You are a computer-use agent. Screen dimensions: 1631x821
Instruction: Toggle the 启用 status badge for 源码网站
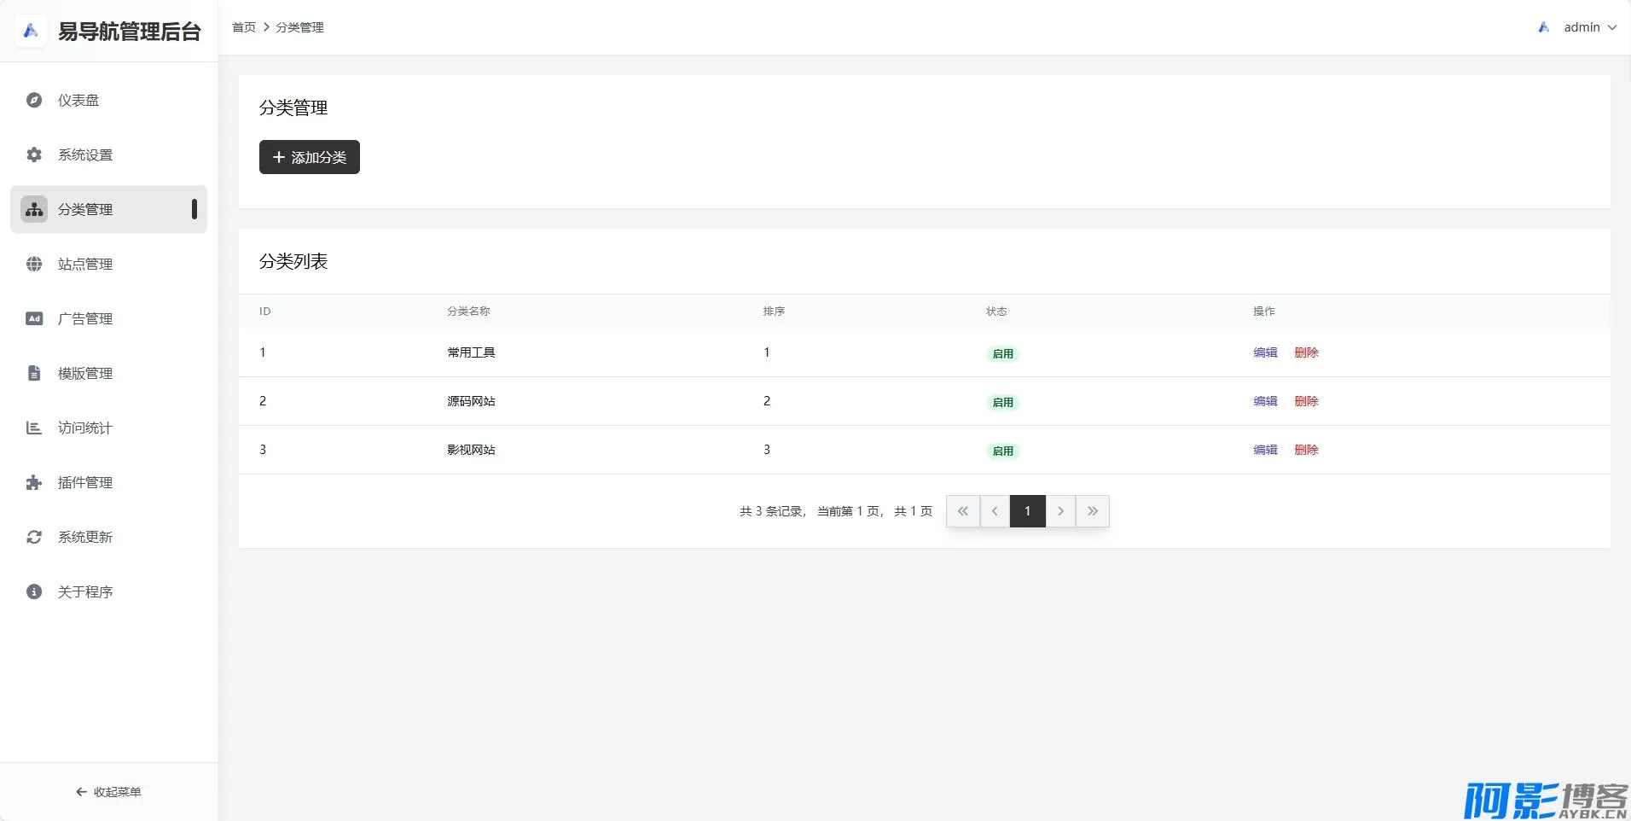[x=1002, y=402]
